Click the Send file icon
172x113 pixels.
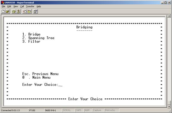25,11
